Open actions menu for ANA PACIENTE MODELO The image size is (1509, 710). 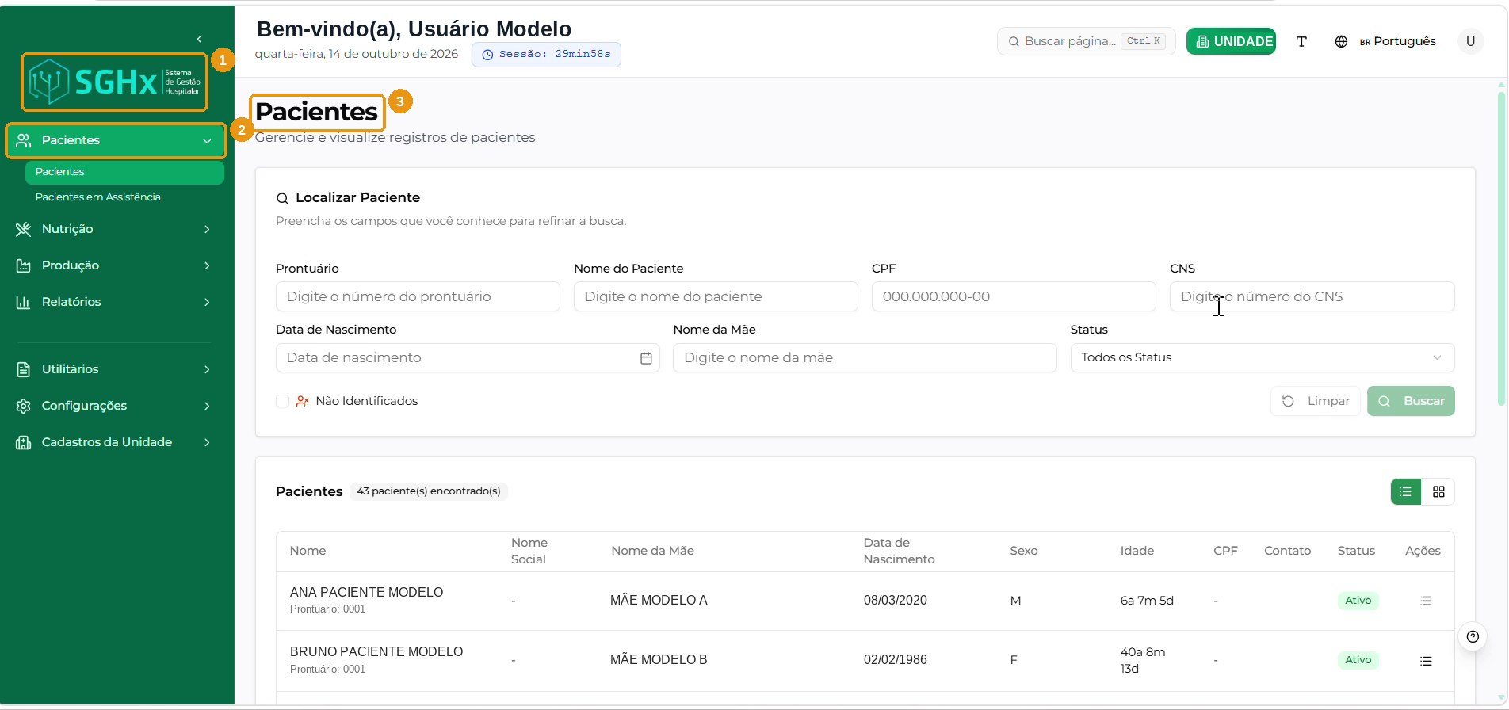1426,601
